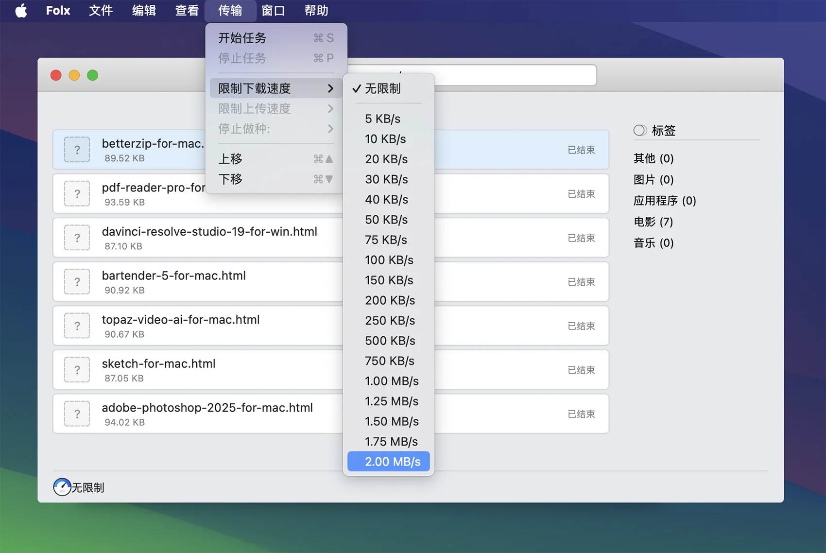Filter by 其他 (0) tag

pos(654,158)
